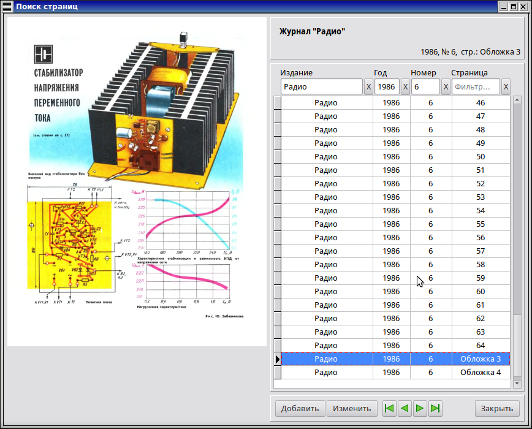The image size is (532, 429).
Task: Click the magazine cover page preview
Action: pyautogui.click(x=137, y=181)
